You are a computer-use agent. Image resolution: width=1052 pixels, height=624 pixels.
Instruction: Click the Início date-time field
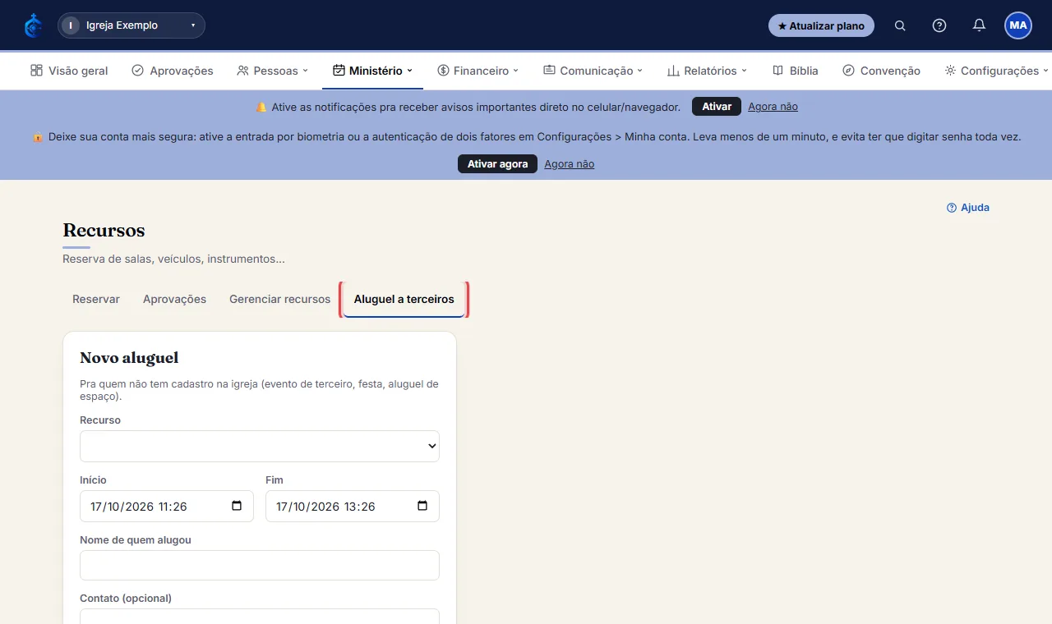pos(167,506)
